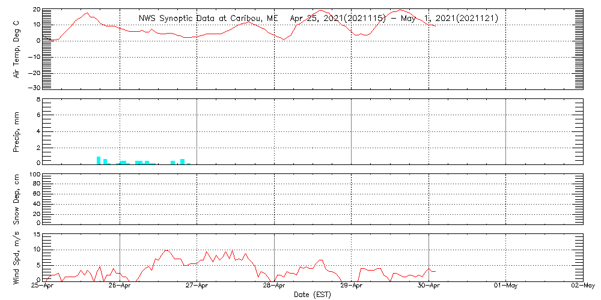Select the 25-Apr date tick label
Viewport: 601px width, 300px height.
pos(42,286)
